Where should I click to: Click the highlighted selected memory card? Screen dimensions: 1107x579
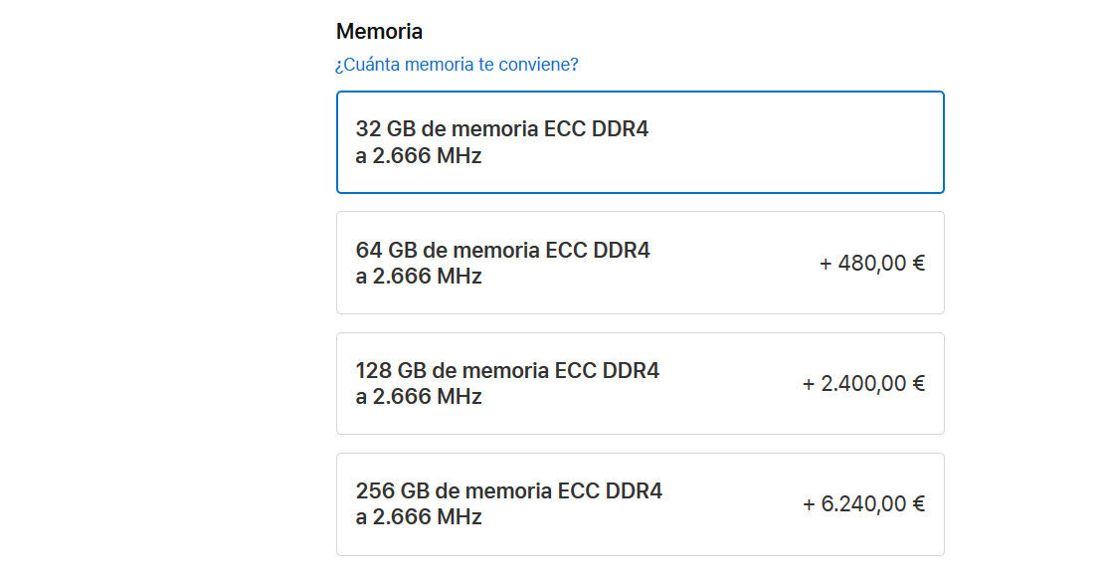(x=641, y=141)
